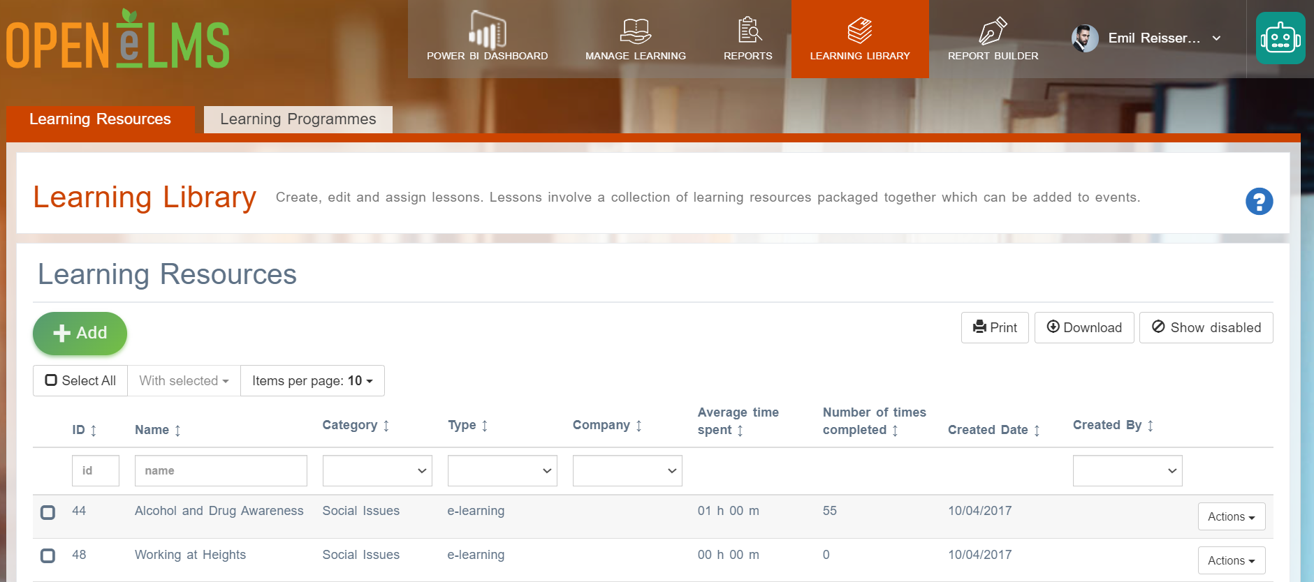This screenshot has width=1314, height=582.
Task: Open the Category filter dropdown
Action: tap(377, 471)
